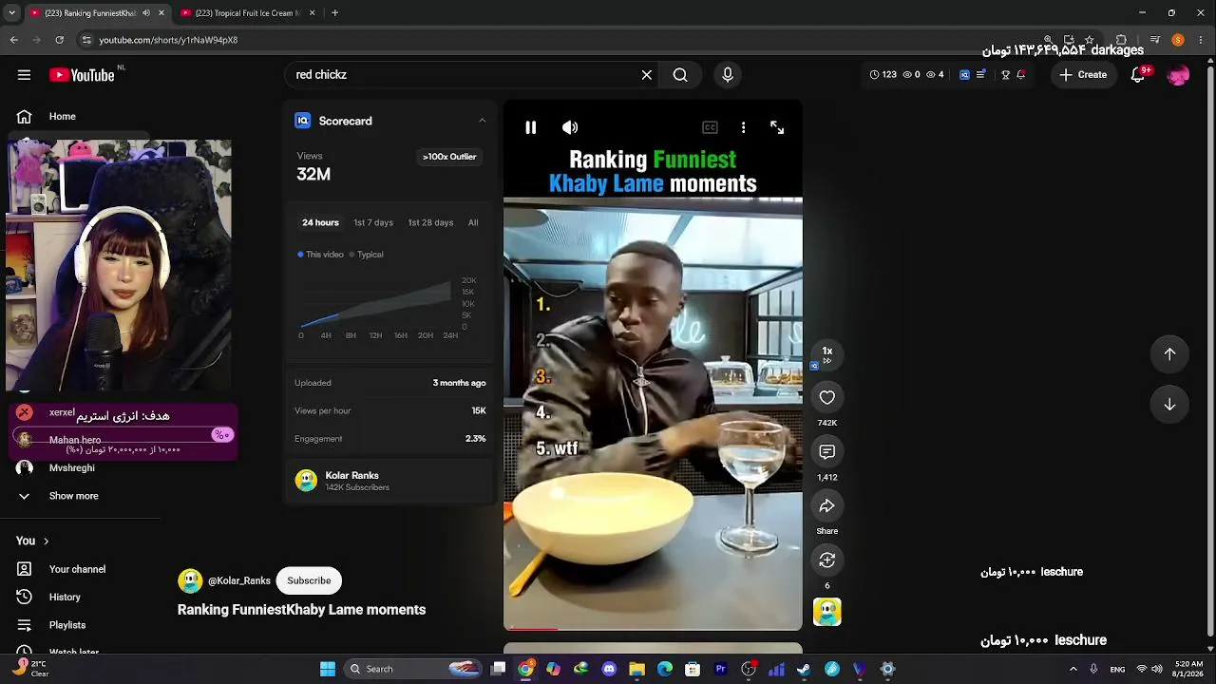
Task: Click the page vertical scrollbar
Action: click(x=1209, y=351)
